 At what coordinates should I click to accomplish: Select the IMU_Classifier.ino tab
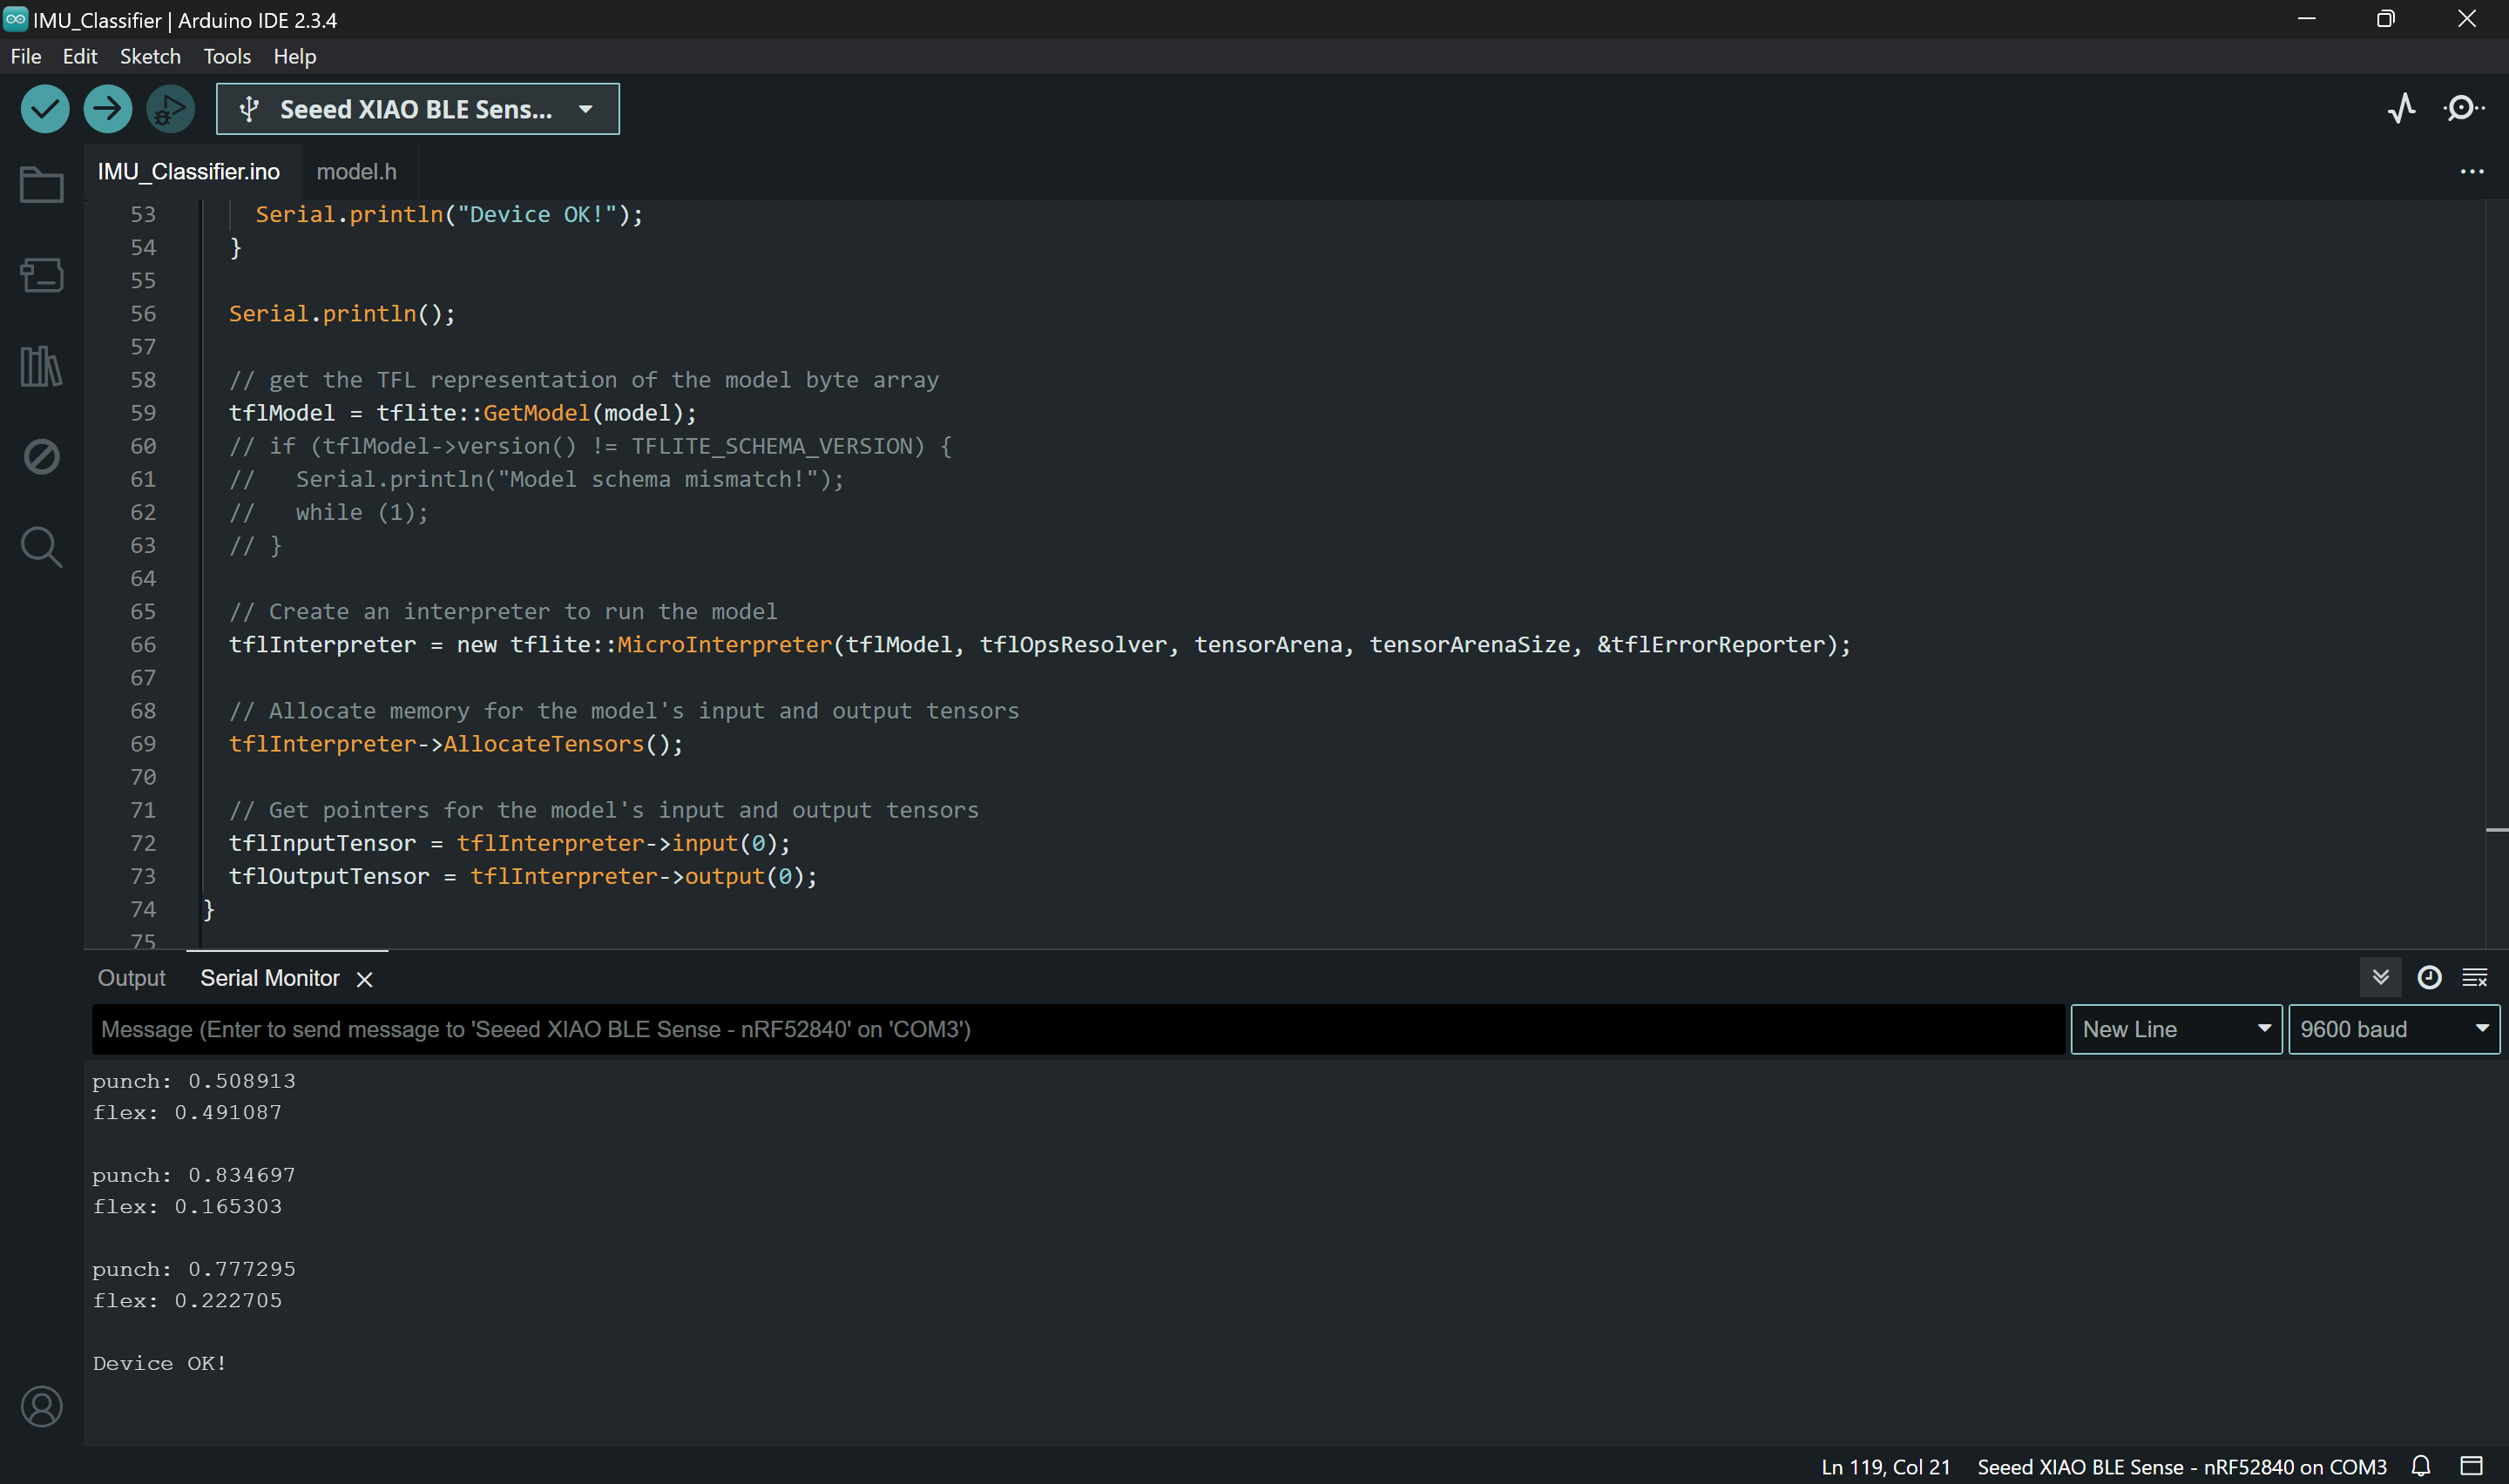[189, 172]
